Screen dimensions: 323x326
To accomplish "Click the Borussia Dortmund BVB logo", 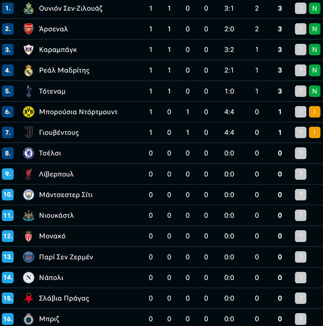I will pos(28,112).
